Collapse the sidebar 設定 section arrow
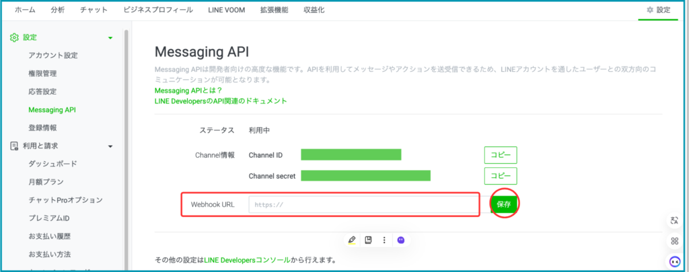The width and height of the screenshot is (689, 272). click(110, 38)
